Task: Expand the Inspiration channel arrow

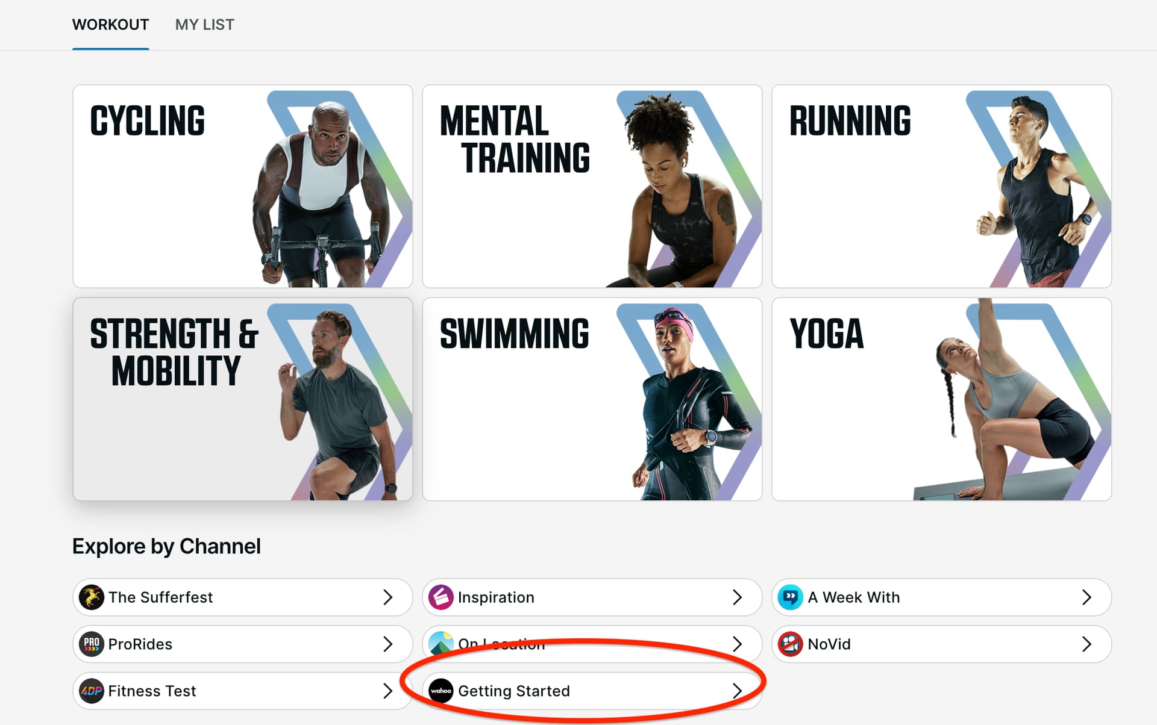Action: point(737,597)
